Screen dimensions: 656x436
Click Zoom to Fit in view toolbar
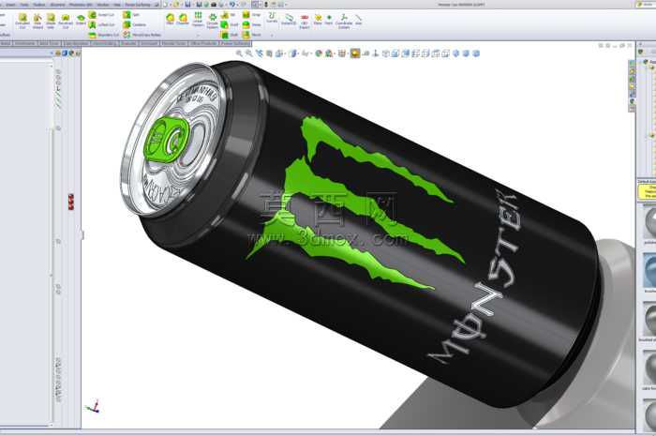pyautogui.click(x=239, y=53)
